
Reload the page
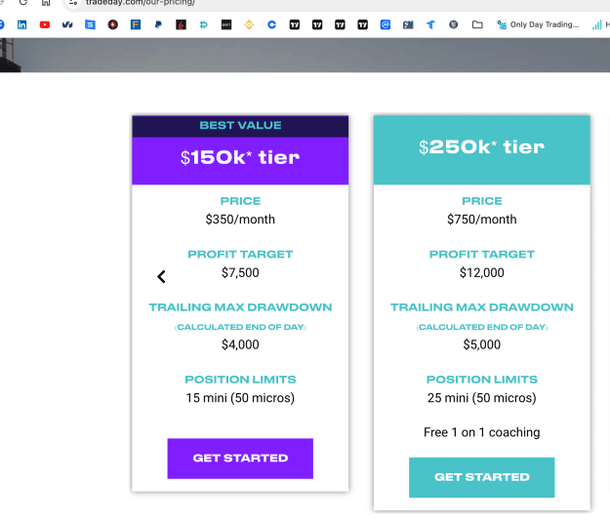pyautogui.click(x=23, y=2)
